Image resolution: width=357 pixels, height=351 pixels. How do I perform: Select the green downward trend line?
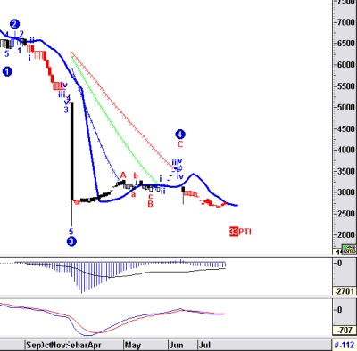113,118
